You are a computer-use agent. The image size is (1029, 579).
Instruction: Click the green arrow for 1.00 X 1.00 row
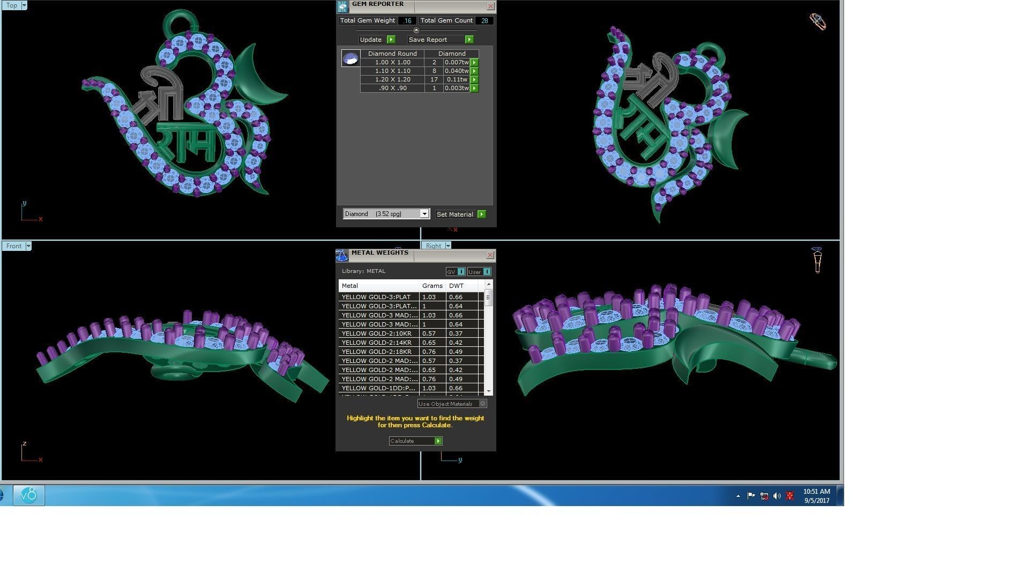474,63
